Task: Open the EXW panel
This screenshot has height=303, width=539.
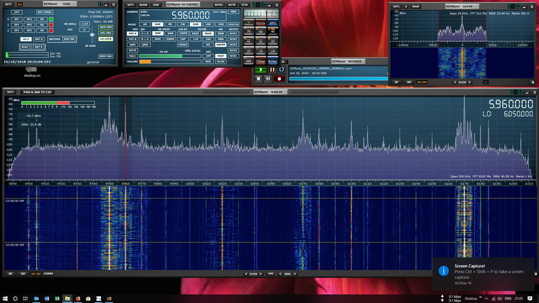Action: click(156, 5)
